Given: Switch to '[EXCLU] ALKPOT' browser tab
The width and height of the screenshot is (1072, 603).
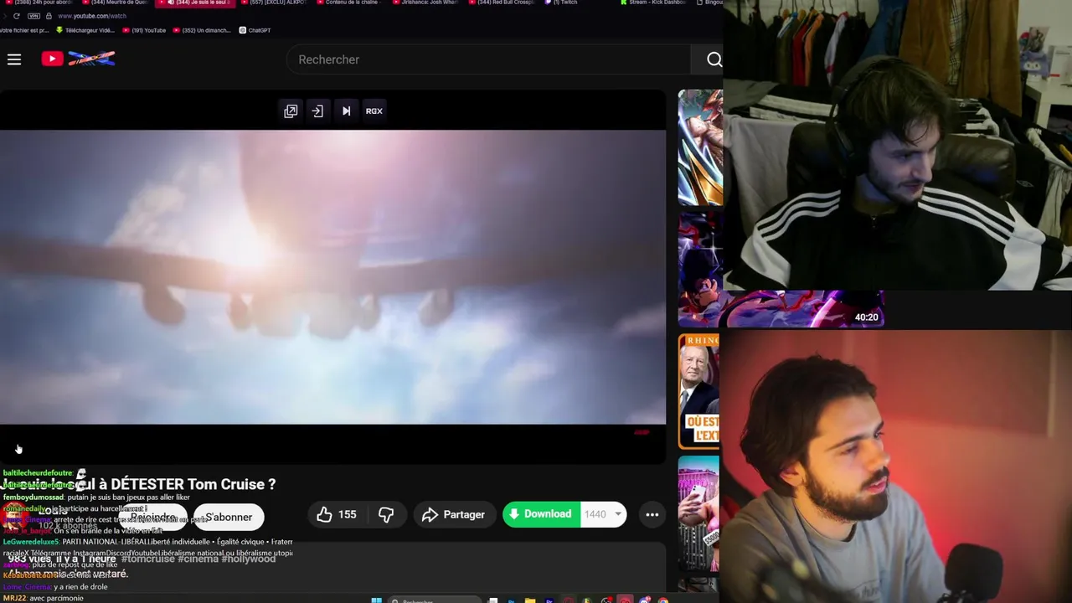Looking at the screenshot, I should [276, 3].
